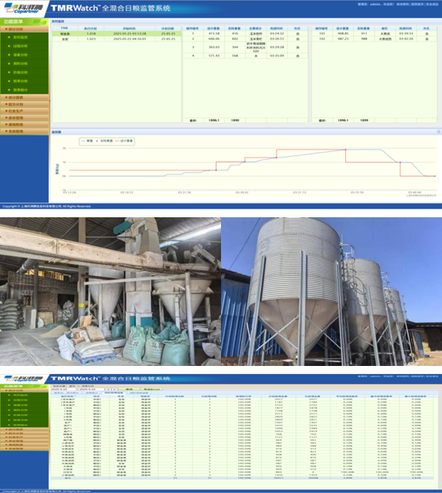Click the 查询 button in bottom window
The width and height of the screenshot is (442, 493).
click(x=129, y=390)
